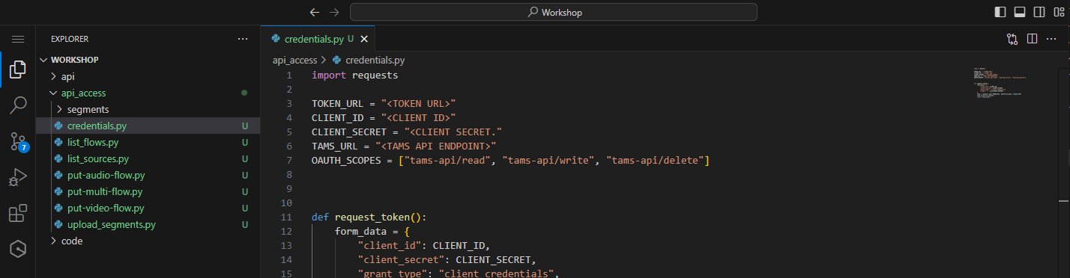Click the Workshop command center search box
1070x278 pixels.
[554, 12]
